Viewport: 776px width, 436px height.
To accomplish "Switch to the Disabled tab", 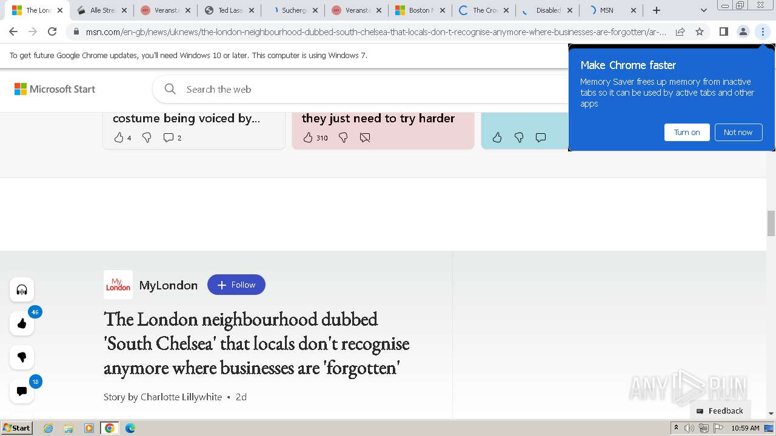I will click(x=547, y=10).
